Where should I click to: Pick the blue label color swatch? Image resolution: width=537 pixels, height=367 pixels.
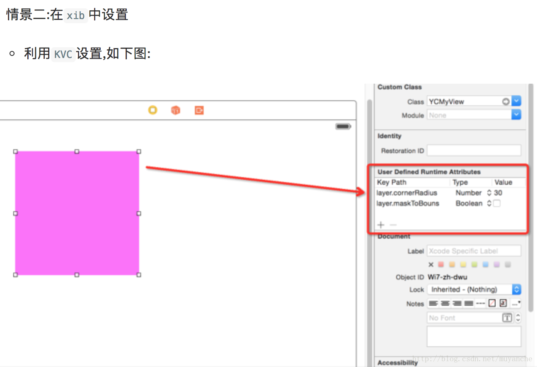(486, 264)
